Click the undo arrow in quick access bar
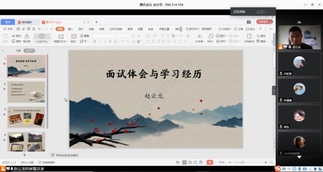The width and height of the screenshot is (323, 172). pos(39,29)
